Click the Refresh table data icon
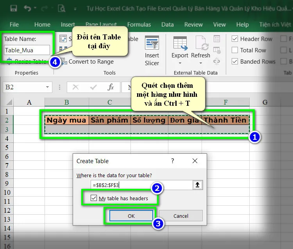The height and width of the screenshot is (249, 293). point(201,44)
